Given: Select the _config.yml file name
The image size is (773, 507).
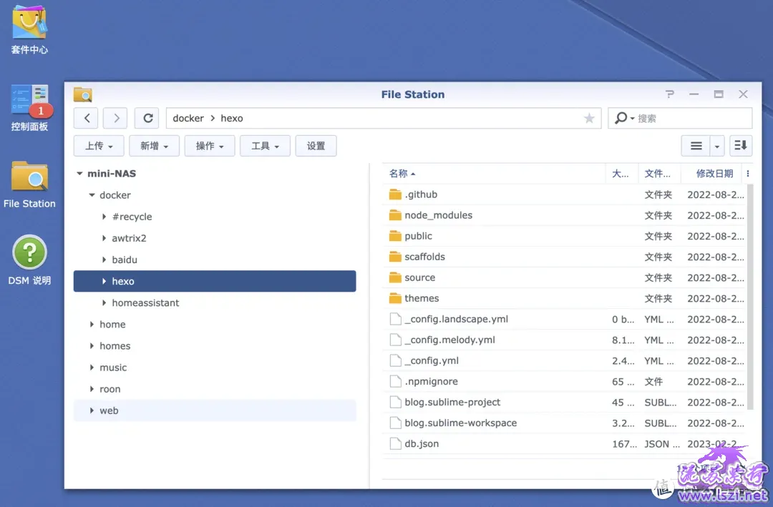Looking at the screenshot, I should point(432,360).
